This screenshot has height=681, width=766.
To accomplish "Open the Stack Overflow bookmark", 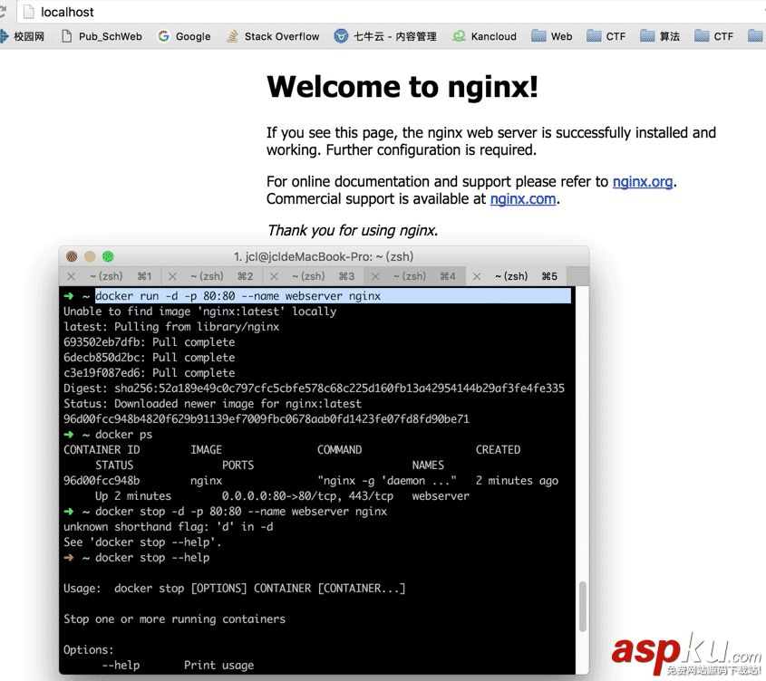I will pos(273,36).
